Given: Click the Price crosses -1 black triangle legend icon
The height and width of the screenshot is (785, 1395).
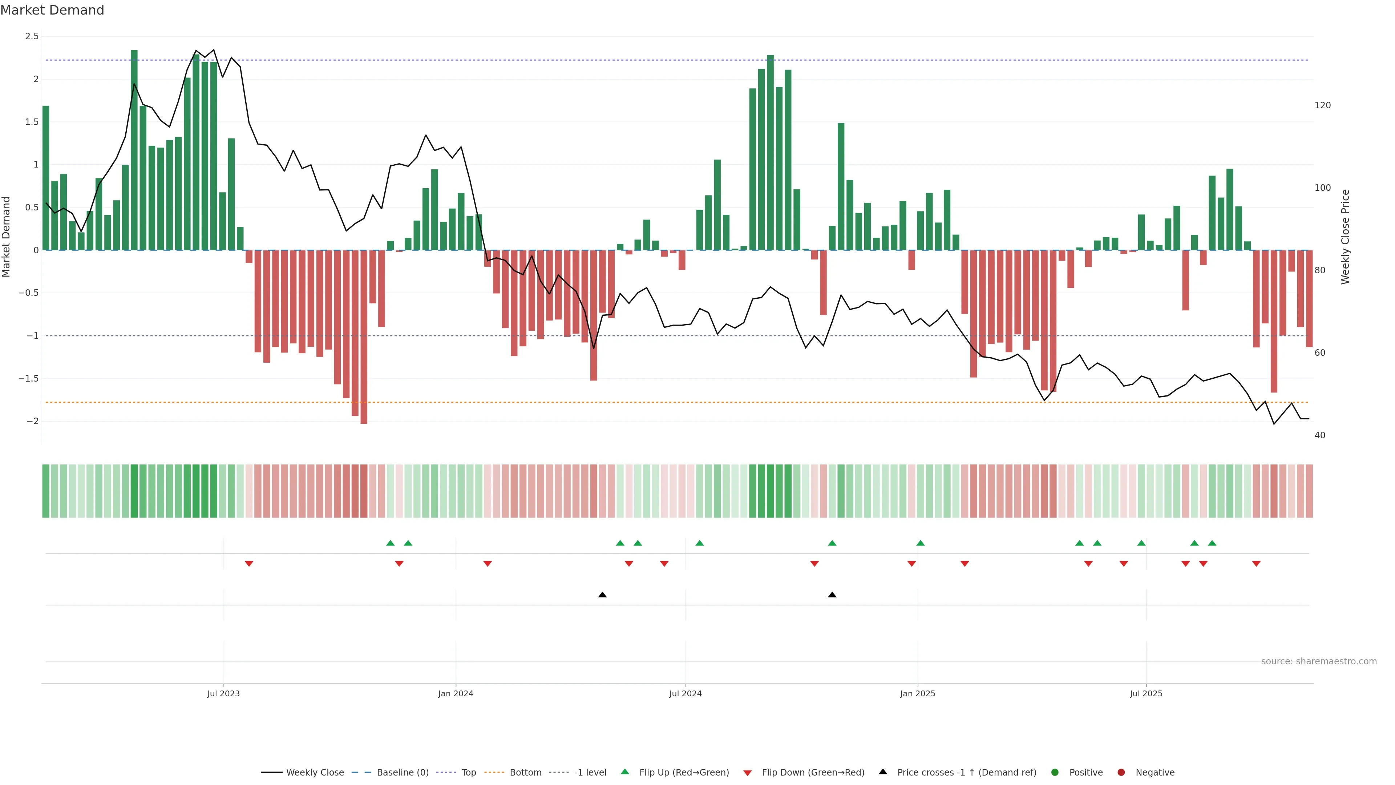Looking at the screenshot, I should click(883, 772).
